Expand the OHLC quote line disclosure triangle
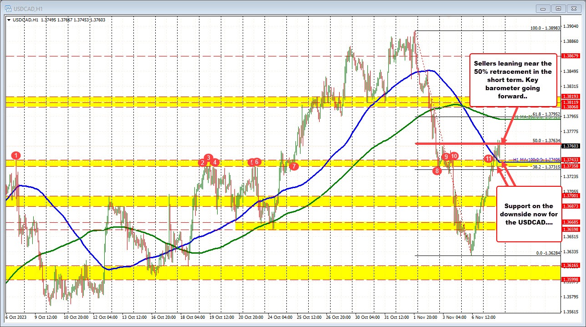 [x=9, y=20]
